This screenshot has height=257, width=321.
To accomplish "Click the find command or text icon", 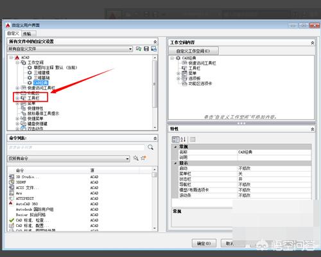I will 135,158.
